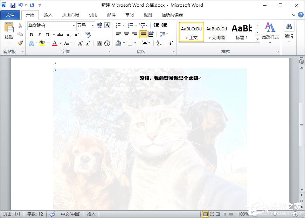
Task: Apply italic formatting
Action: [39, 35]
